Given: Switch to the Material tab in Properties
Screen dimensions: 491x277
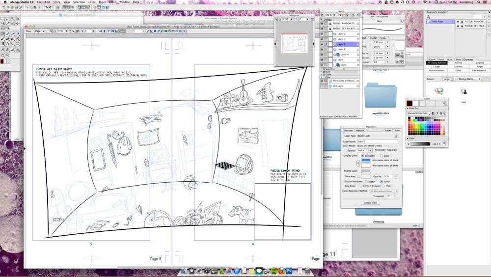Looking at the screenshot, I should coord(360,130).
